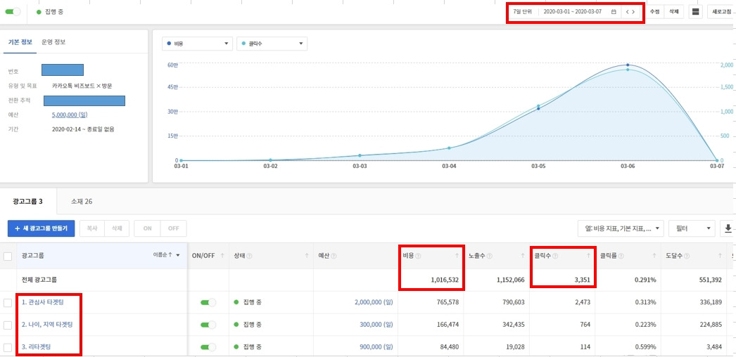Click help icon next to 클릭률 column
This screenshot has height=357, width=736.
pos(621,256)
